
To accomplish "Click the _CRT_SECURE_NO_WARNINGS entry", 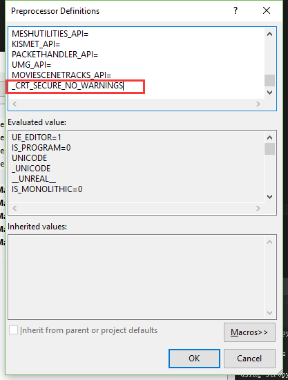I will pos(68,86).
